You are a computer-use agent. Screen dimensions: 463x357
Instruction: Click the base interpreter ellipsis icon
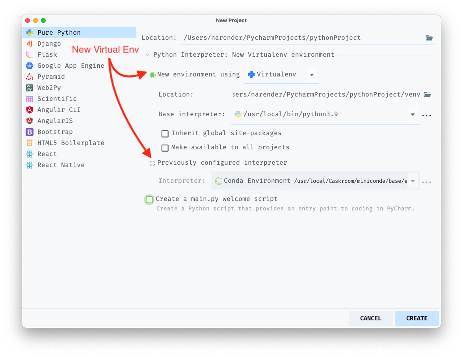[426, 115]
